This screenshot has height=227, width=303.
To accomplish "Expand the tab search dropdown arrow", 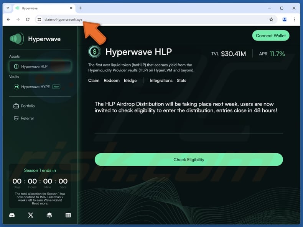I will pyautogui.click(x=8, y=8).
